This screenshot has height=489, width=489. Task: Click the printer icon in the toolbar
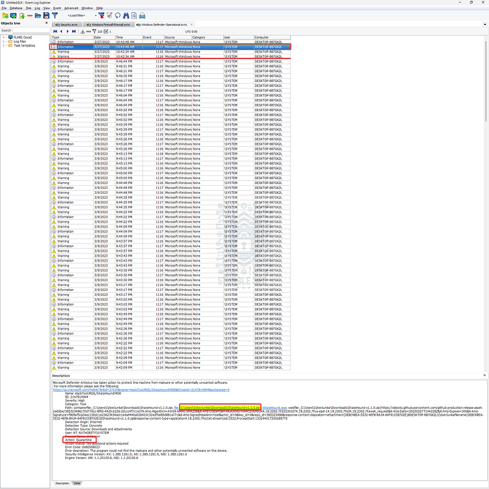142,16
